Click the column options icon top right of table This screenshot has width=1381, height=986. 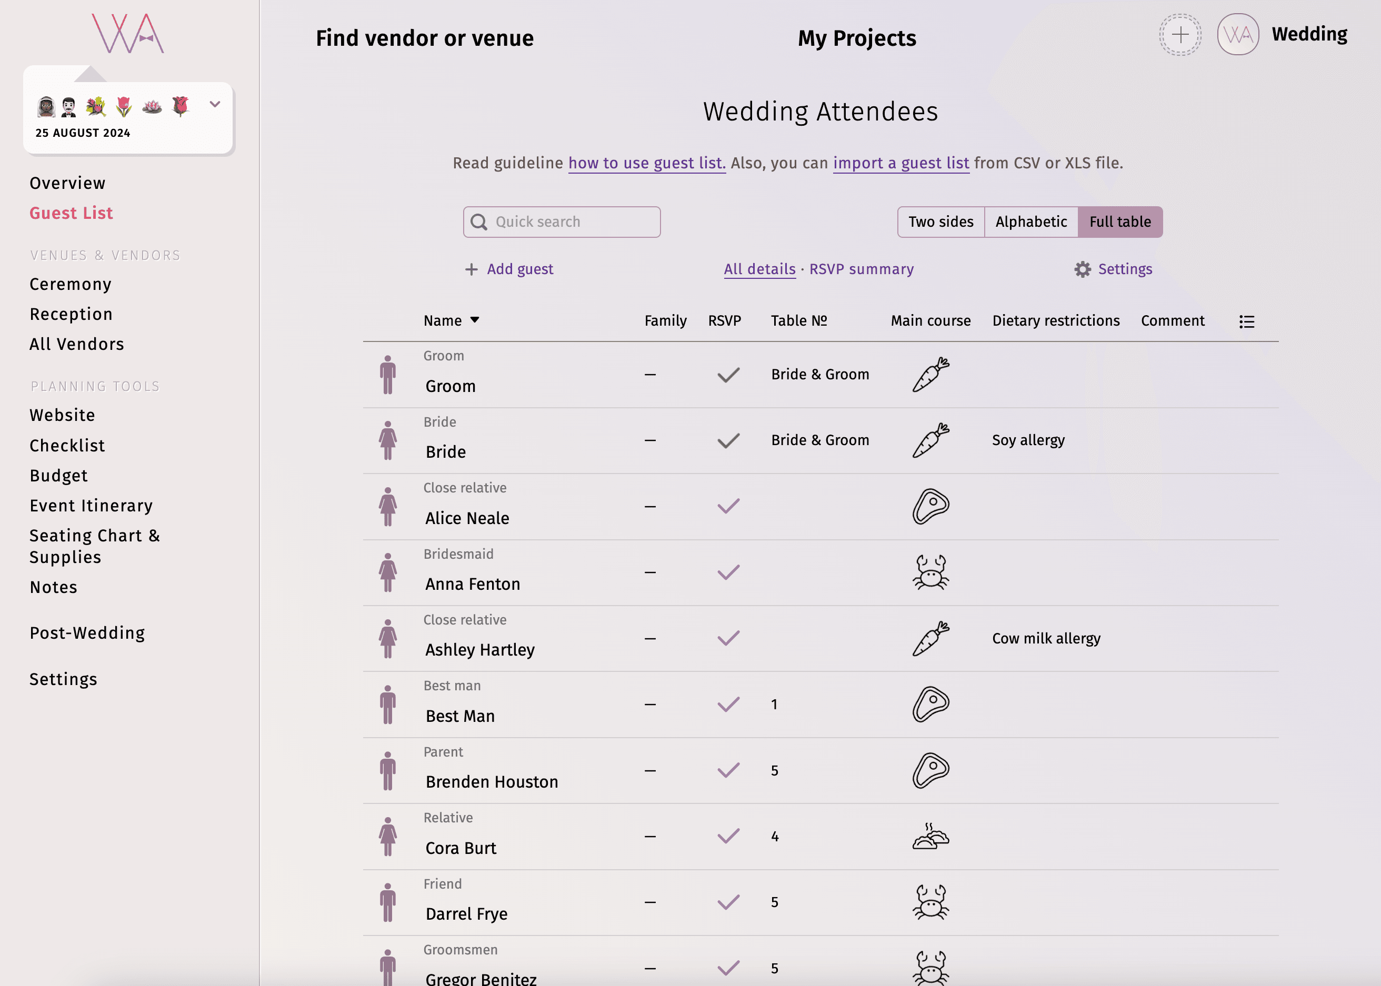(1246, 321)
